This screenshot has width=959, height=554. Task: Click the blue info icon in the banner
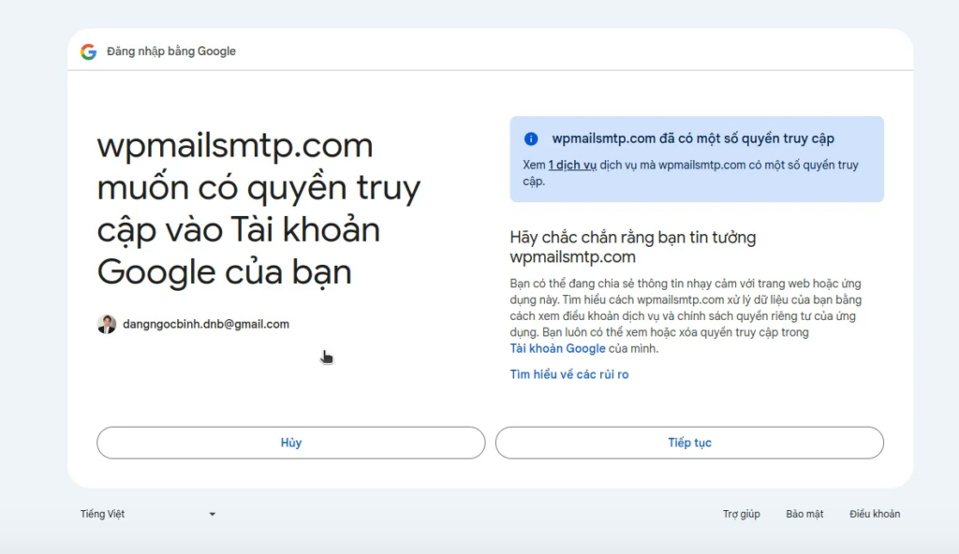[x=531, y=139]
